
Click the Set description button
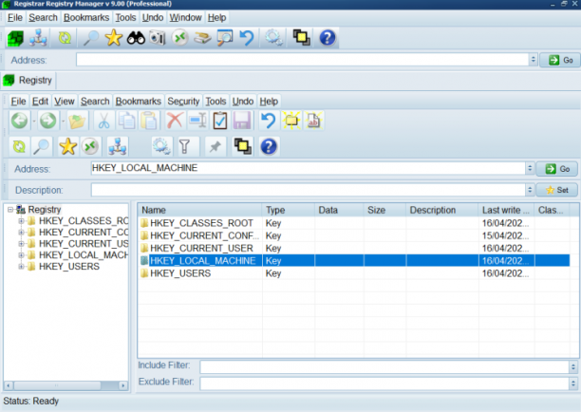557,190
